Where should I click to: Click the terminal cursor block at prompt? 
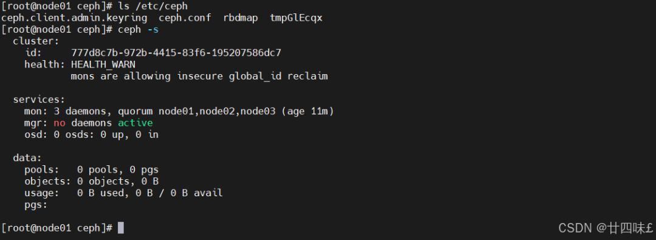[120, 228]
